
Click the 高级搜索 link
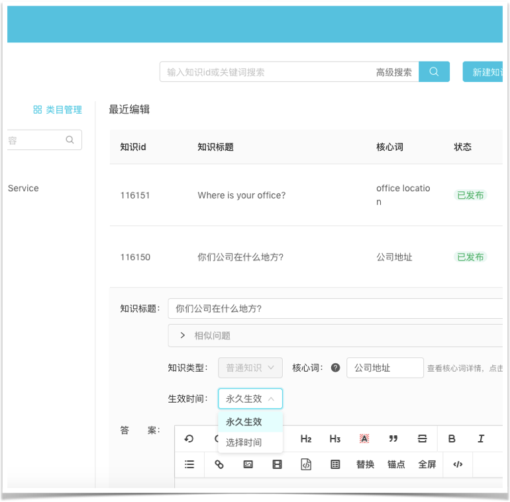click(394, 72)
